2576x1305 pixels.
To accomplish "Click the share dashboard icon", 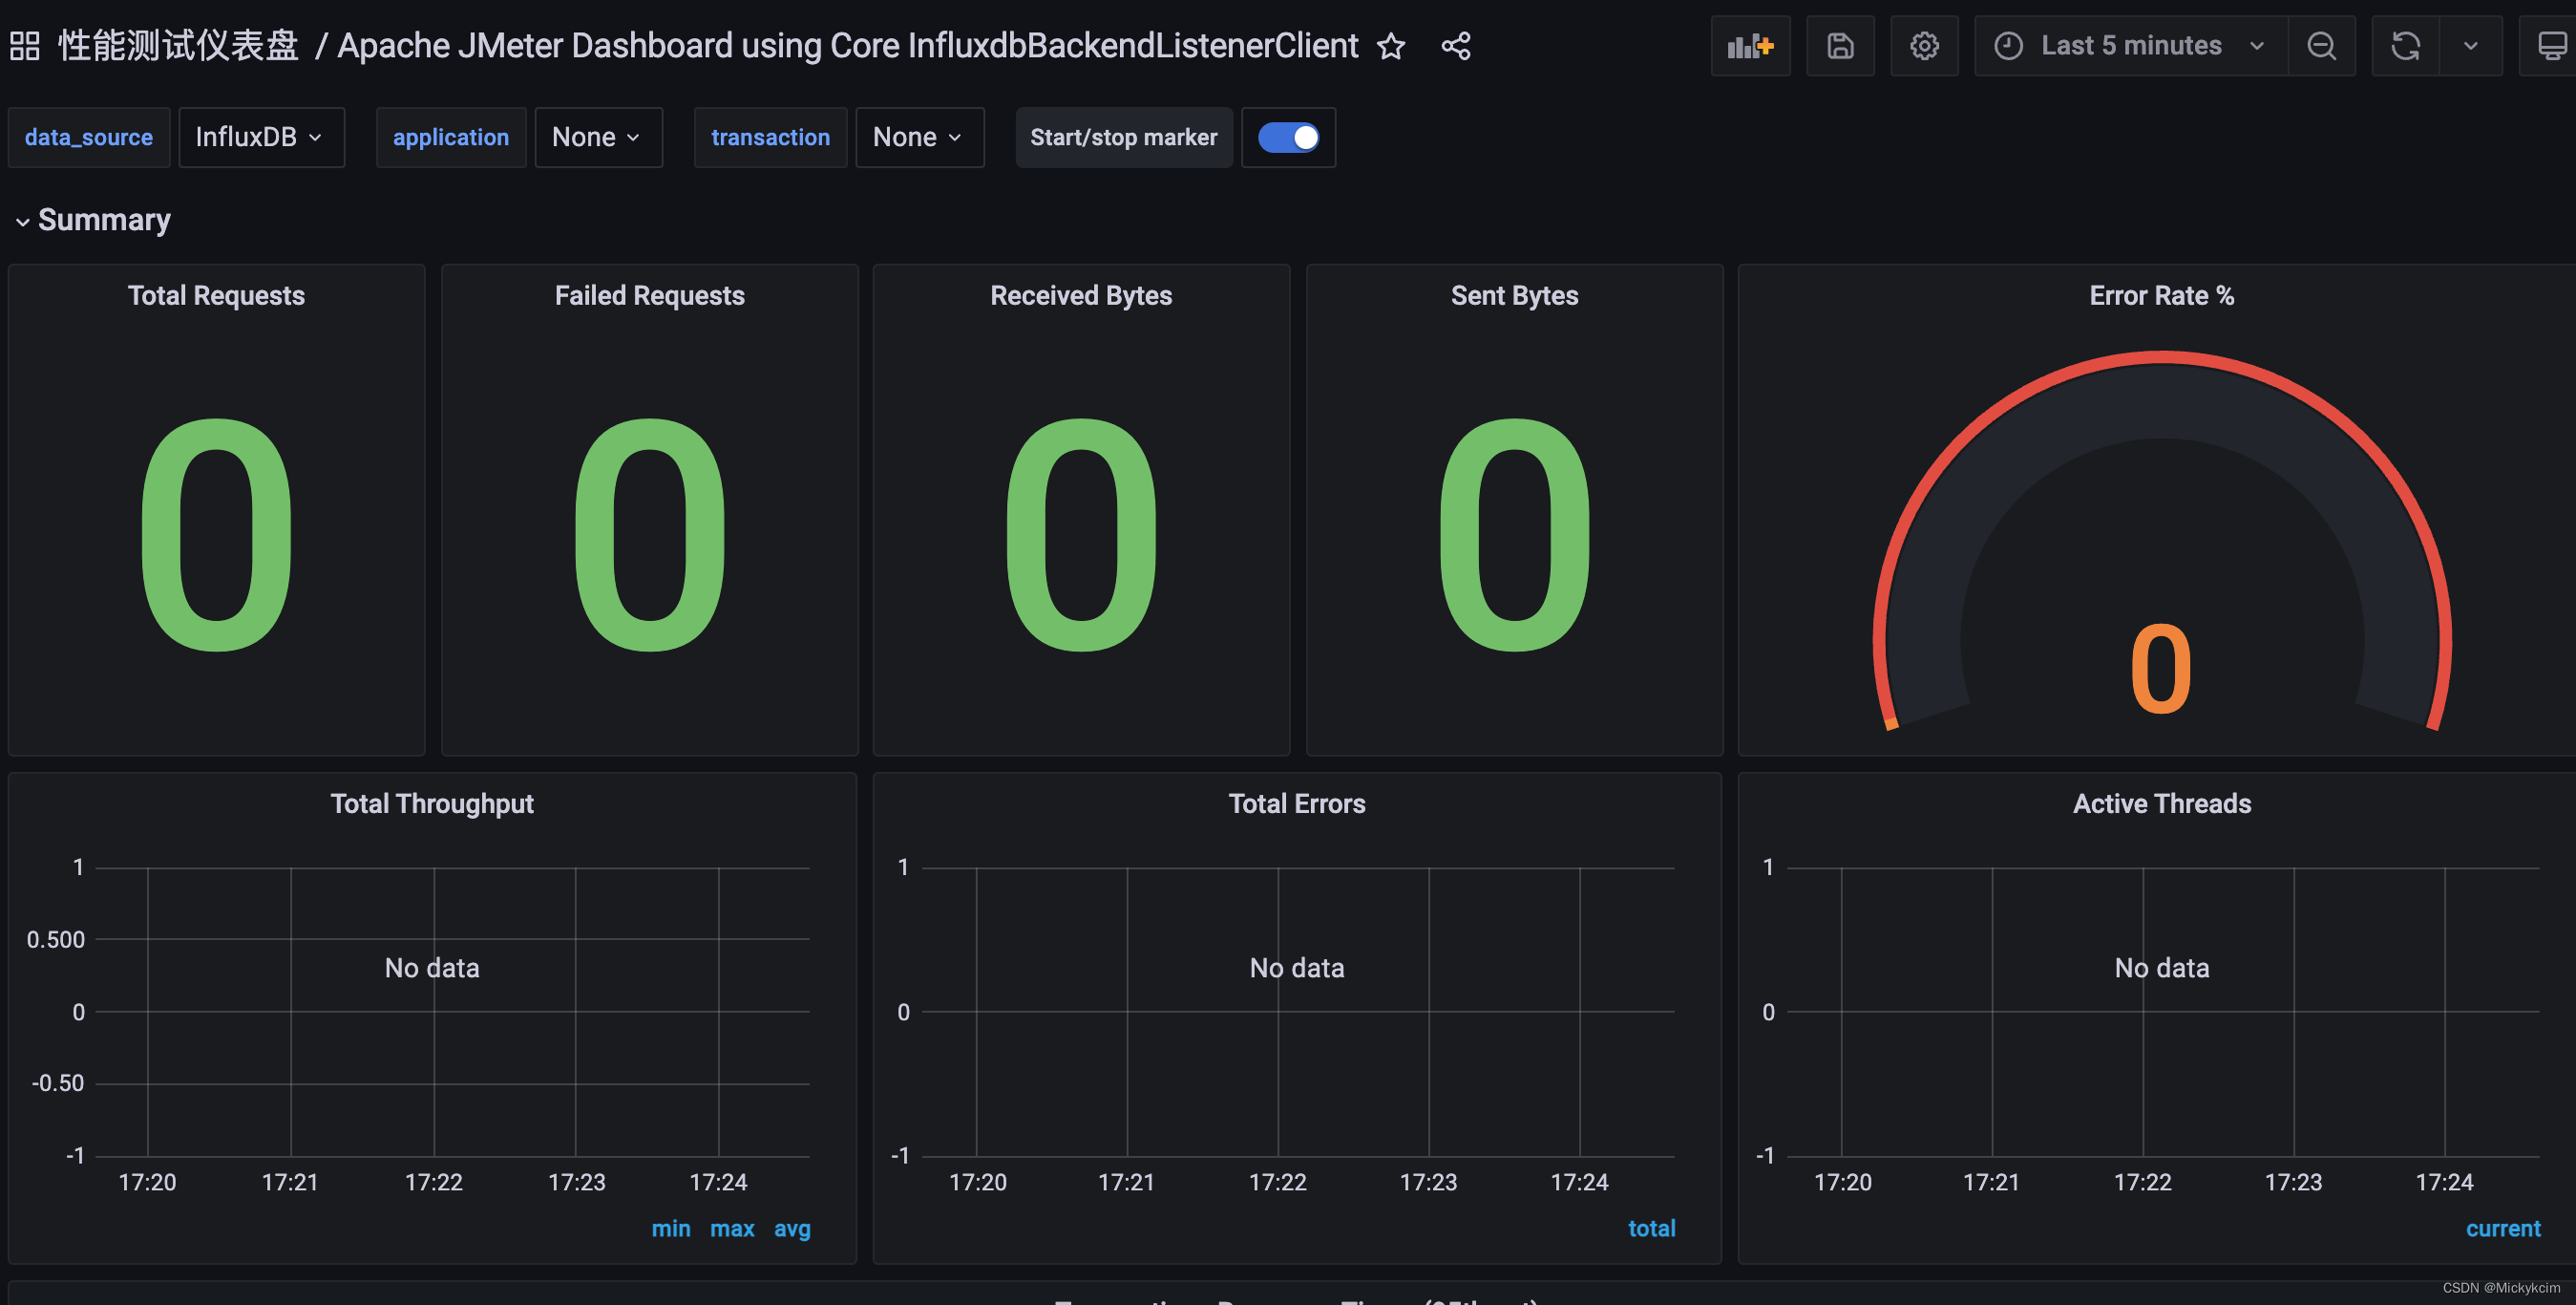I will click(x=1455, y=45).
